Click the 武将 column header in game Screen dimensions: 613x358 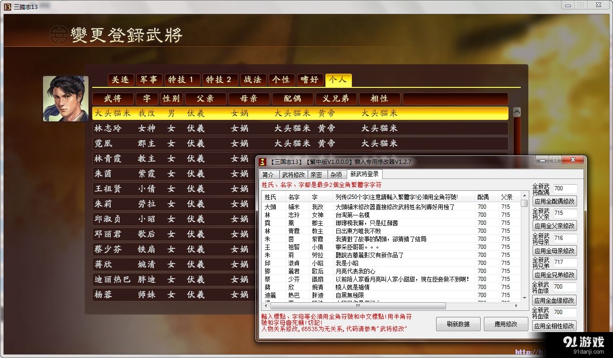(113, 99)
